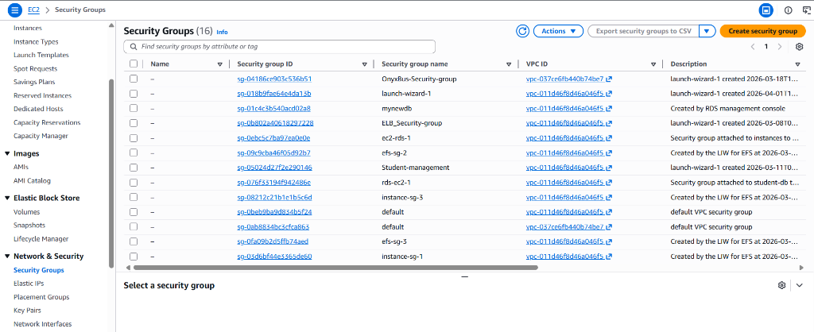Click external link icon next to OnyxBus VPC ID
Screen dimensions: 814x332
(609, 79)
